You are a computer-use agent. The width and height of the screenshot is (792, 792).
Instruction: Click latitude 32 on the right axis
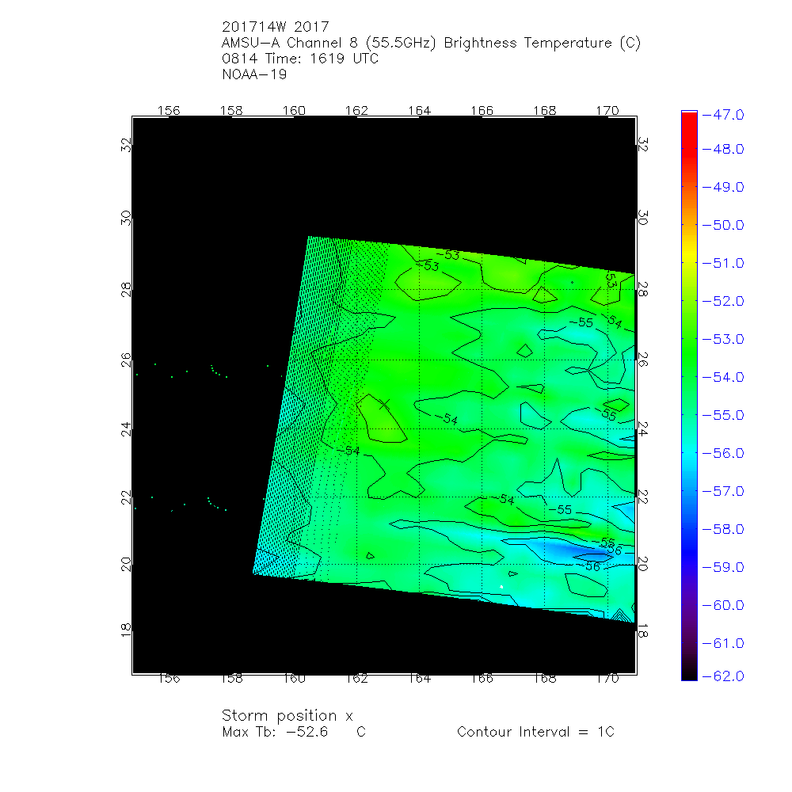click(642, 145)
